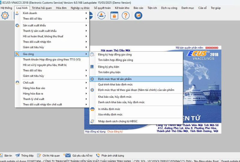Viewport: 240px width, 162px height.
Task: Click the Thông điệp paper plane icon
Action: pos(17,155)
